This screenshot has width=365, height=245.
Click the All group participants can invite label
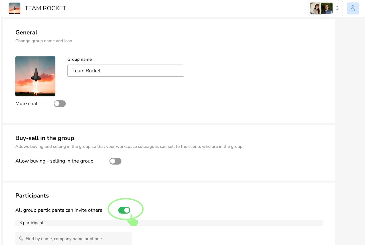point(59,210)
